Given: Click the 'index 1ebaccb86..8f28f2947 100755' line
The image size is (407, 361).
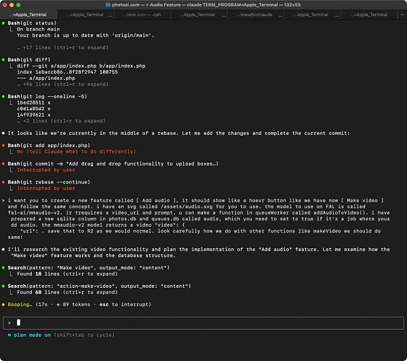Looking at the screenshot, I should (67, 72).
